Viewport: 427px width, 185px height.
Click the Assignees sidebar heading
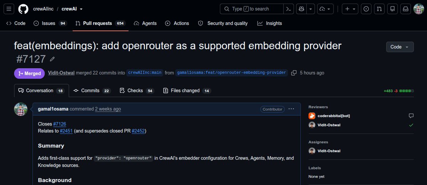(318, 142)
